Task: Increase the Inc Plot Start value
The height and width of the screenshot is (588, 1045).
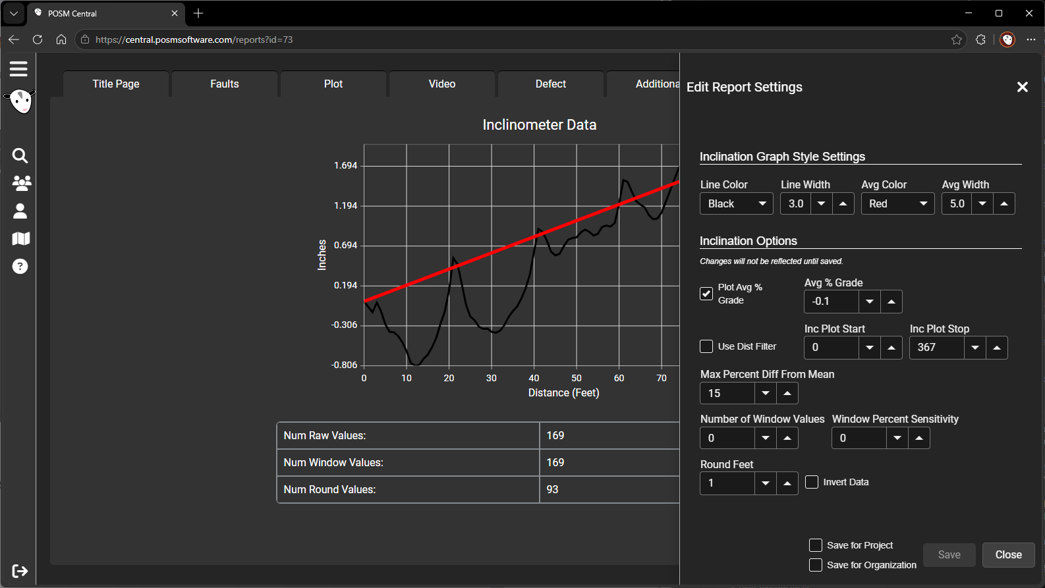Action: [x=891, y=348]
